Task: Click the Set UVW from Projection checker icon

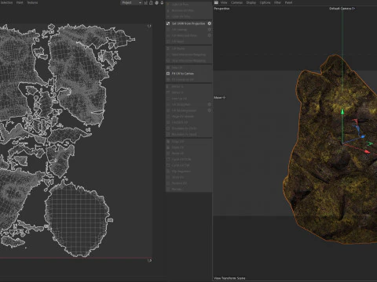Action: [x=168, y=23]
